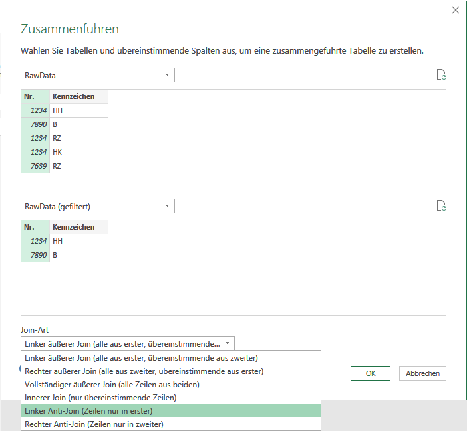Click the HK cell in the first table

(78, 152)
